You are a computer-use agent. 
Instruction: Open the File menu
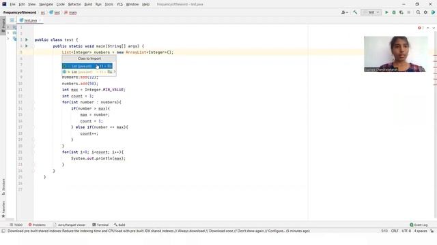12,5
